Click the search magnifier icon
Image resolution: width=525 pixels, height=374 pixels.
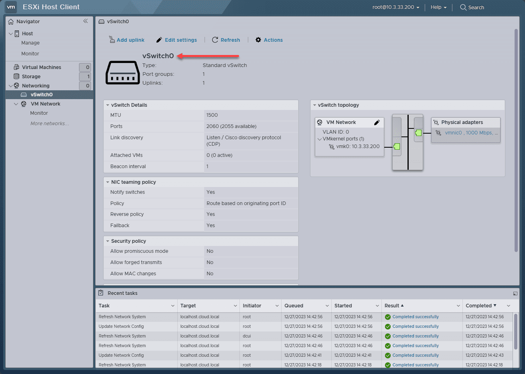(463, 7)
